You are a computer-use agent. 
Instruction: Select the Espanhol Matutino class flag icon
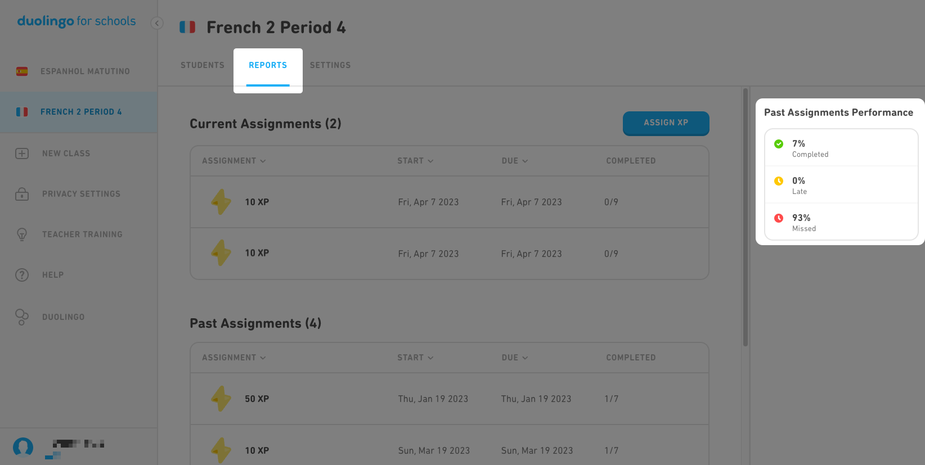[x=21, y=71]
